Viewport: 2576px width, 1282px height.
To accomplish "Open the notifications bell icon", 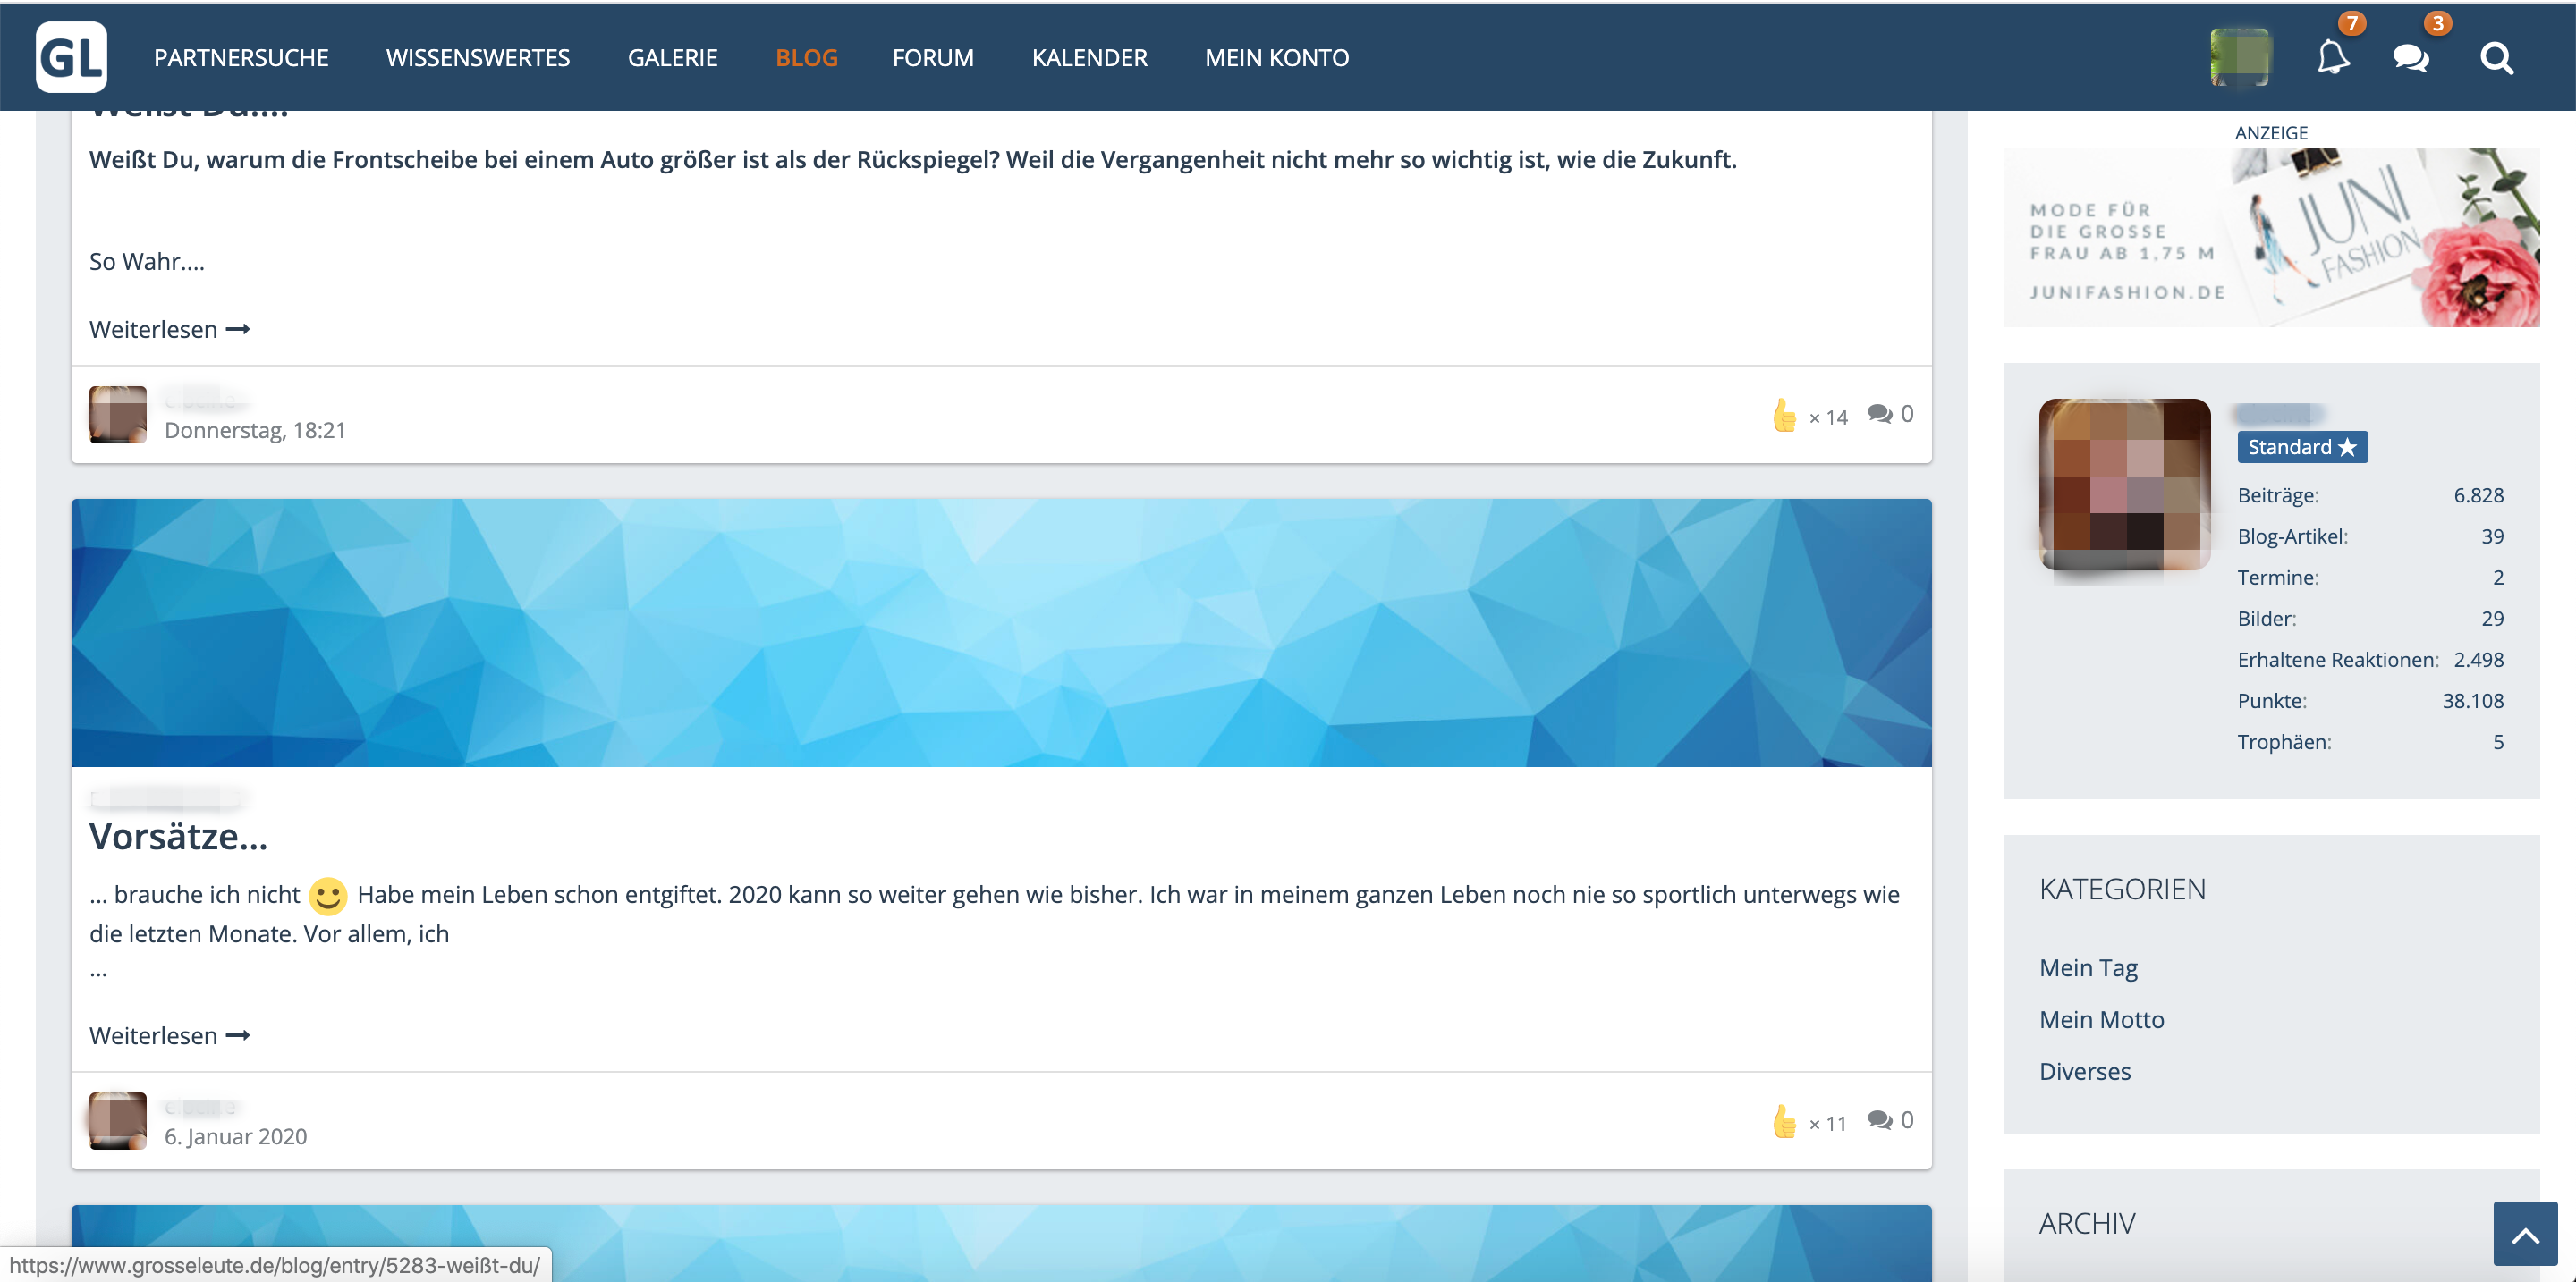I will [2333, 58].
